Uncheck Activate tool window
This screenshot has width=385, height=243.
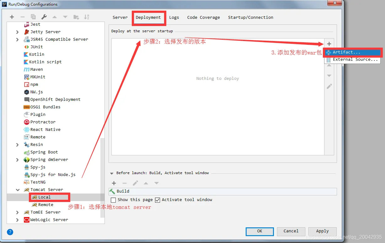coord(158,200)
